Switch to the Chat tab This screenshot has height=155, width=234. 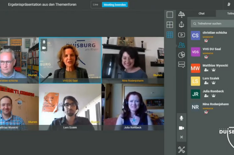(201, 13)
